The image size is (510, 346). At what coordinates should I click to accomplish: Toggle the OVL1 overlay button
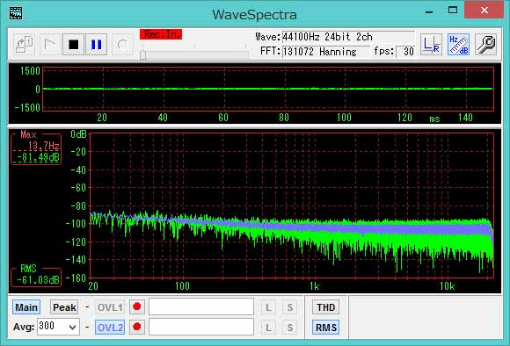pyautogui.click(x=110, y=307)
